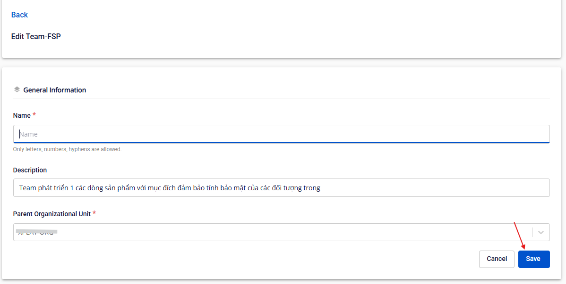Click the helper text about allowed characters
566x284 pixels.
[67, 149]
